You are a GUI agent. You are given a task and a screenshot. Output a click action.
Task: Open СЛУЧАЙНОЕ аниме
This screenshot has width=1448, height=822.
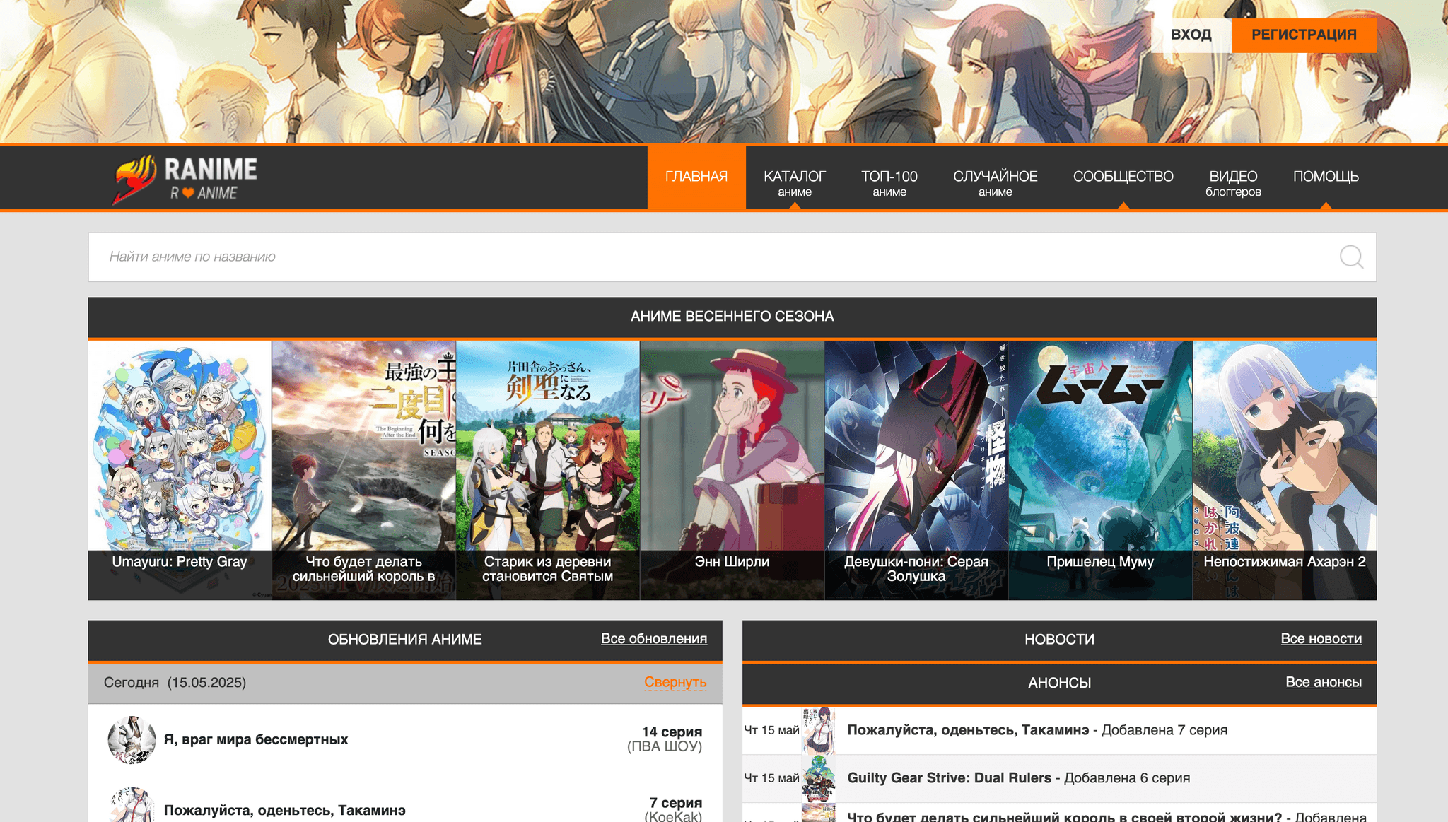[x=995, y=177]
